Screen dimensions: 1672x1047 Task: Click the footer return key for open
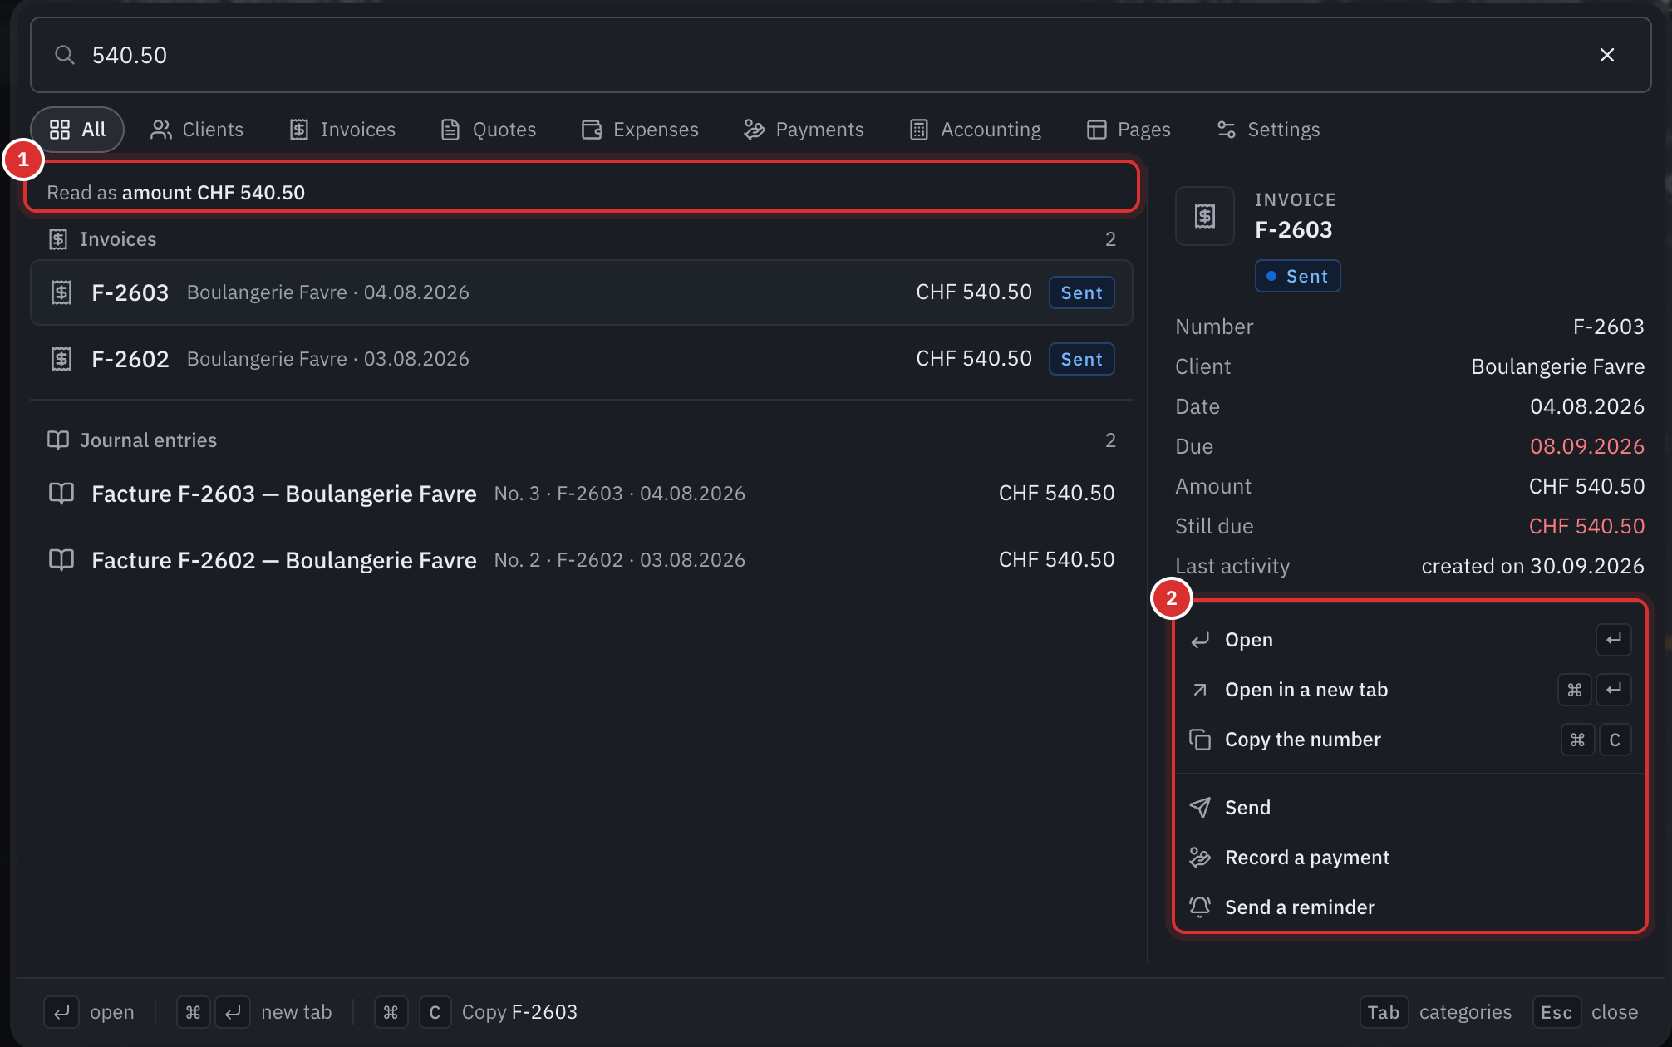(x=61, y=1012)
